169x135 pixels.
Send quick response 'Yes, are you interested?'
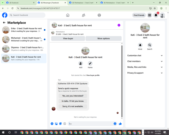(73, 96)
